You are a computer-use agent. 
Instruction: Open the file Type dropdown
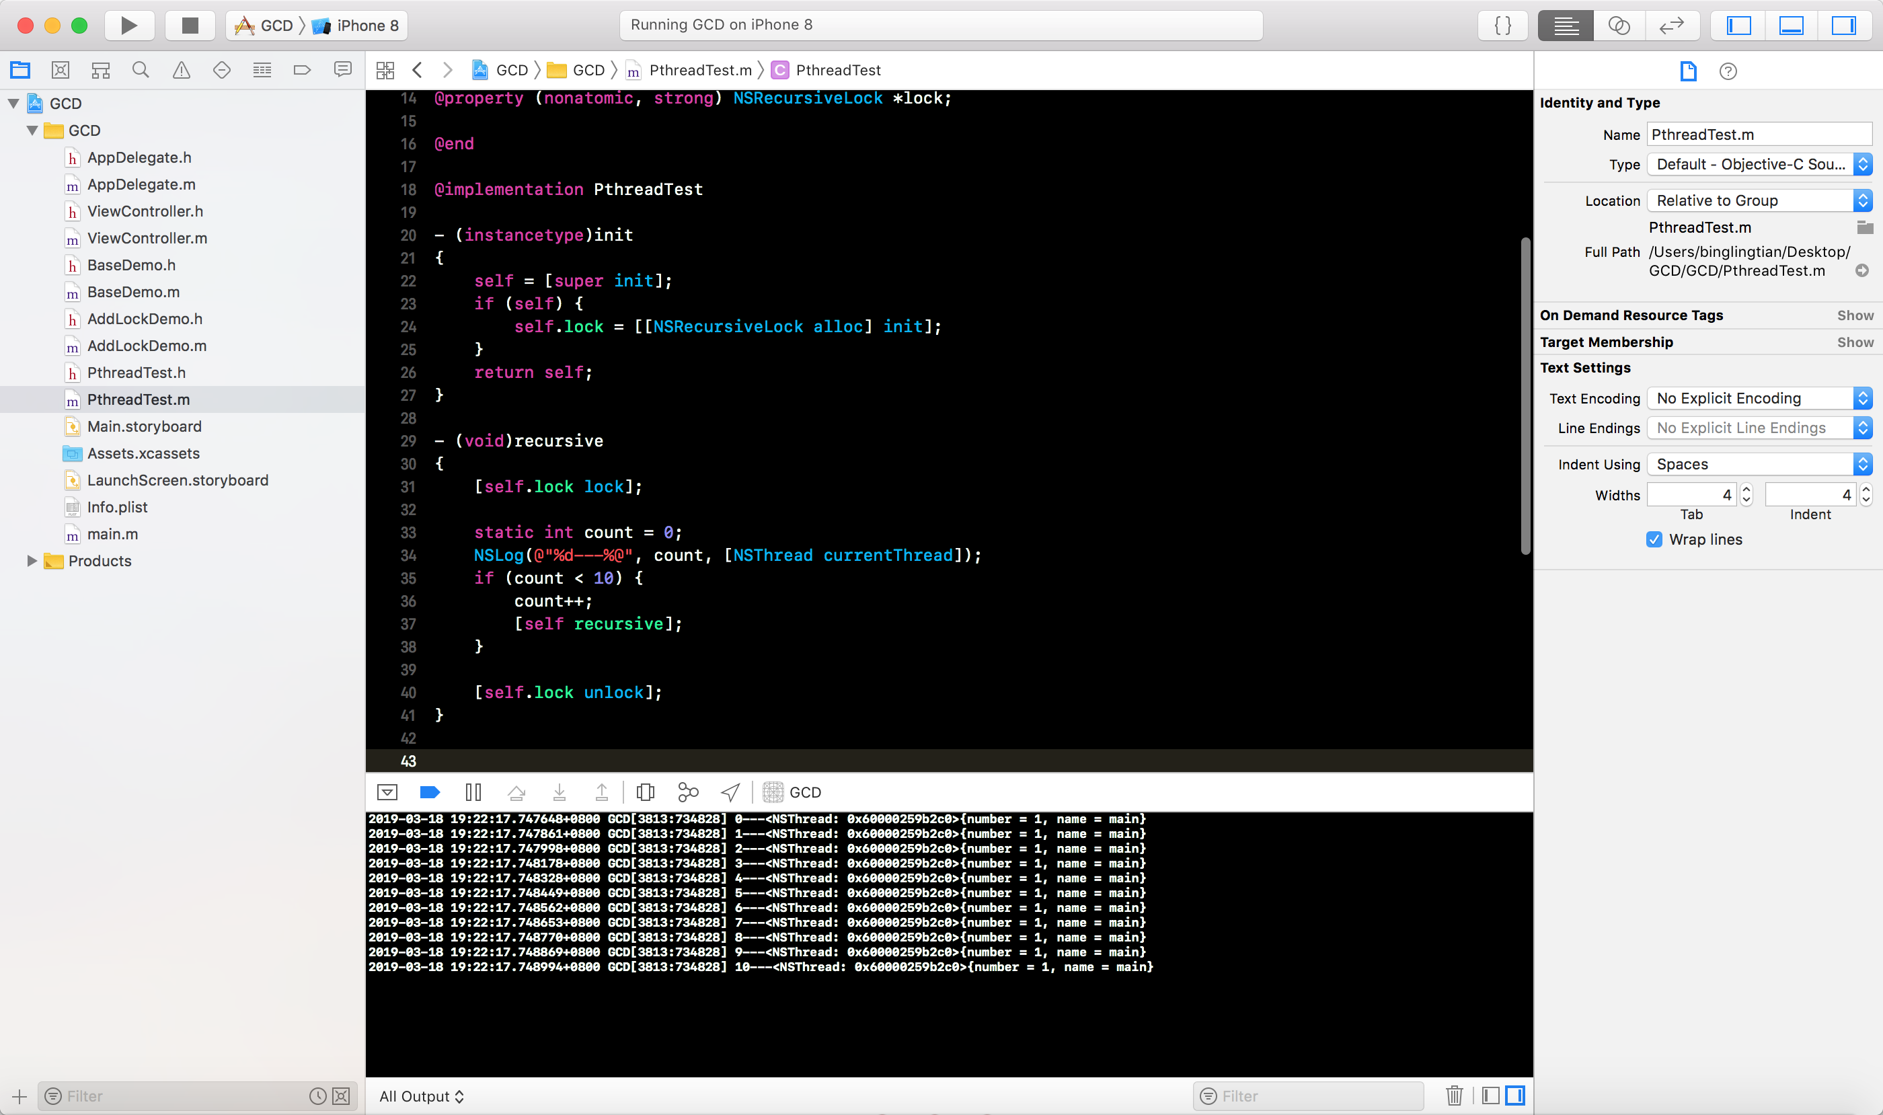point(1759,165)
